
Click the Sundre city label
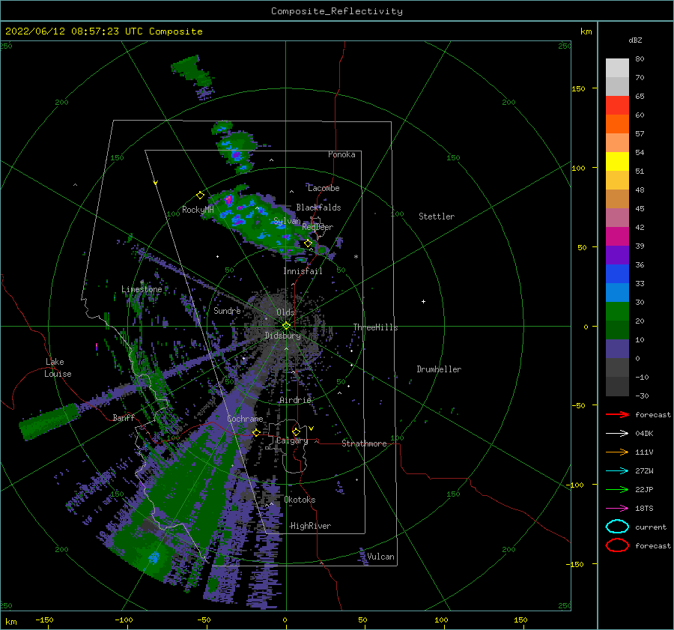point(227,310)
